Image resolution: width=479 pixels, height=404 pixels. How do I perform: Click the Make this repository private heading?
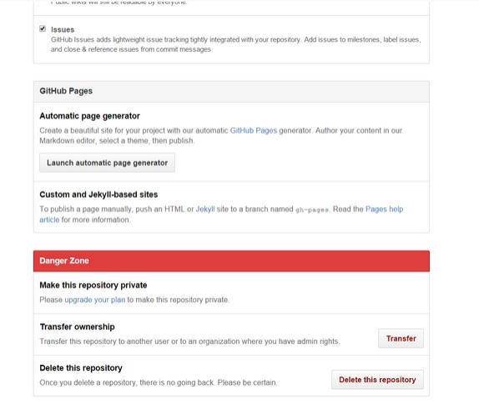pyautogui.click(x=93, y=285)
